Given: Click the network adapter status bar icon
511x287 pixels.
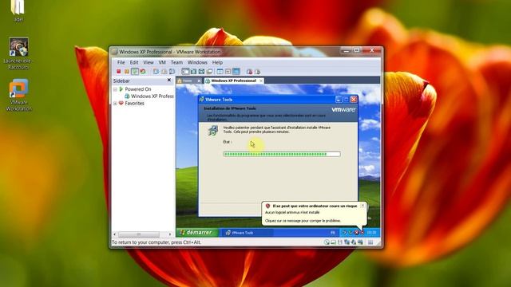Looking at the screenshot, I should click(x=347, y=242).
